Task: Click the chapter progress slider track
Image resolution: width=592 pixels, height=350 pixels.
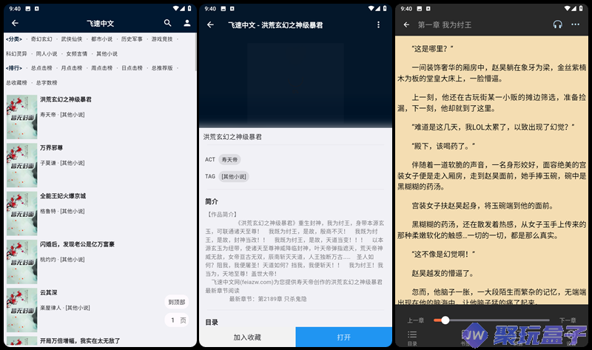Action: (x=492, y=320)
